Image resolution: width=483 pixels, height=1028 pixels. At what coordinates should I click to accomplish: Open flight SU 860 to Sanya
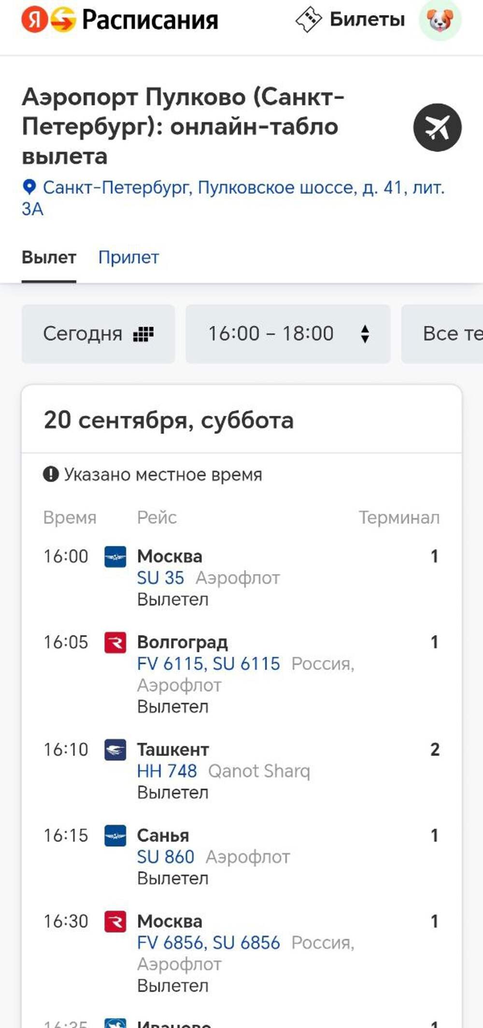(166, 857)
